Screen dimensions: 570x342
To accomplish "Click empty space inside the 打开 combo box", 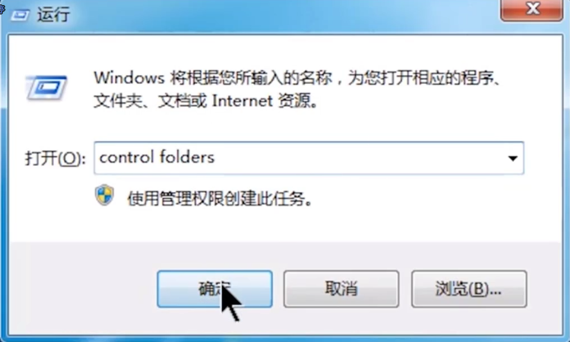I will [356, 158].
